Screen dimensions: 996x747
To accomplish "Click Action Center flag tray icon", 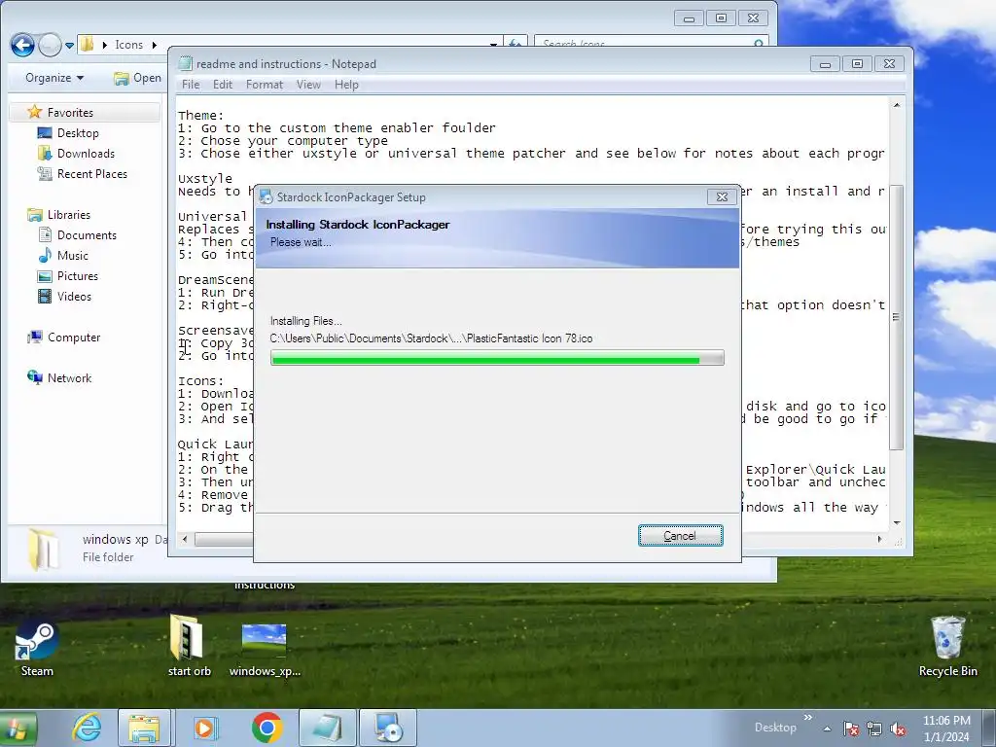I will click(851, 729).
